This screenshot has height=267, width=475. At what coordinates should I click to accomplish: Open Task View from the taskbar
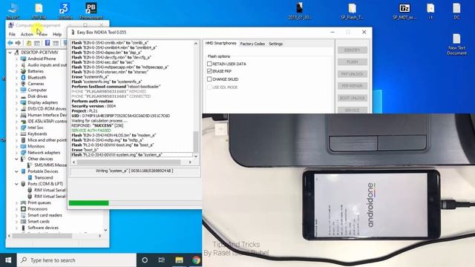pos(162,260)
